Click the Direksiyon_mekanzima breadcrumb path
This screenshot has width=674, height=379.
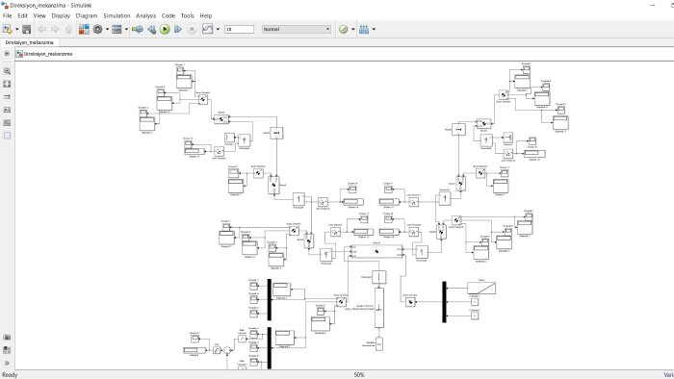(48, 54)
